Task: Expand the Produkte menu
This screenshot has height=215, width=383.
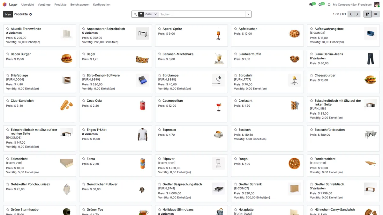Action: pos(60,4)
